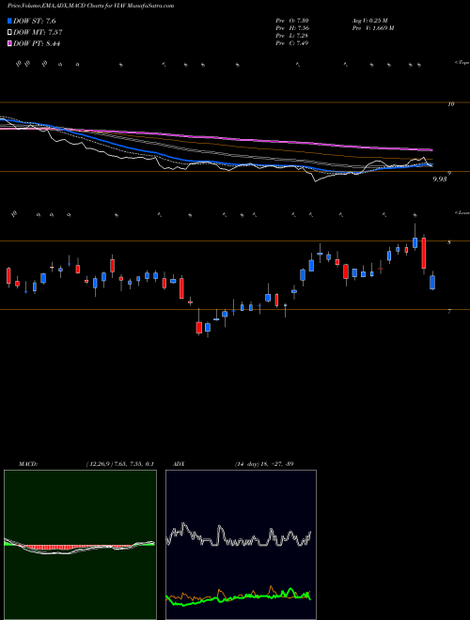Click the MACD (12,26,9) values text
The image size is (470, 620).
click(x=120, y=464)
